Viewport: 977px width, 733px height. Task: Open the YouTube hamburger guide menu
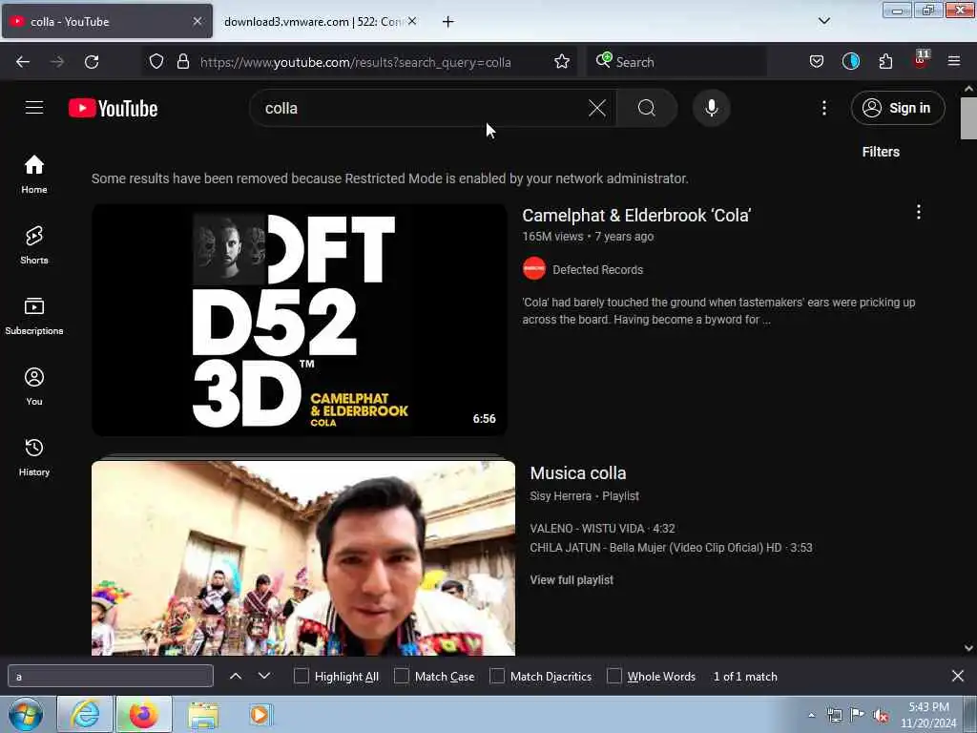pyautogui.click(x=34, y=108)
